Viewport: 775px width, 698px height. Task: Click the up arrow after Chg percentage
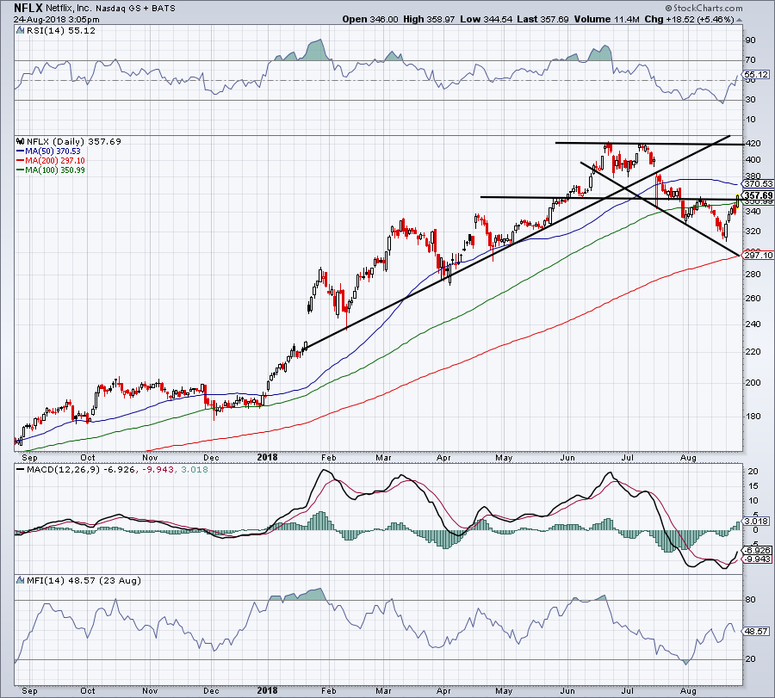[739, 21]
